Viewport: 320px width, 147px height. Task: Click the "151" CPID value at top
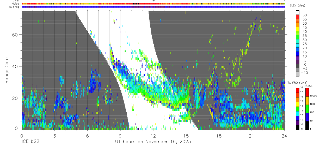point(153,1)
